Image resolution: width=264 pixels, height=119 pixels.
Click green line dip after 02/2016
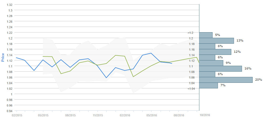point(133,77)
